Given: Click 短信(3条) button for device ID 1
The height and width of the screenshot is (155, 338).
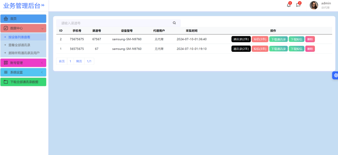Looking at the screenshot, I should pyautogui.click(x=260, y=49).
